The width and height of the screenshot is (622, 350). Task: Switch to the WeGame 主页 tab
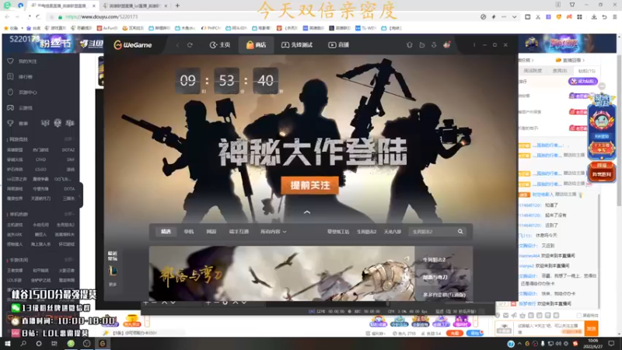[220, 45]
